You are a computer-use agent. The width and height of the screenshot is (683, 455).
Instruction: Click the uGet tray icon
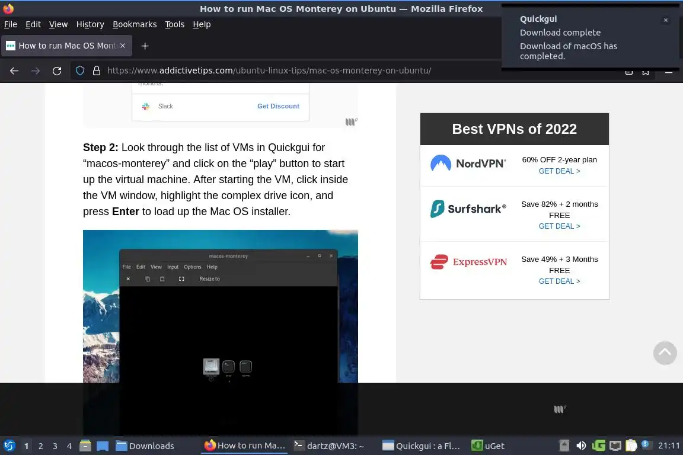click(x=598, y=446)
